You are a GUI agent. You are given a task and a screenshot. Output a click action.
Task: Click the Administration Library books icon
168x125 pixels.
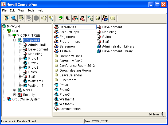[99, 46]
